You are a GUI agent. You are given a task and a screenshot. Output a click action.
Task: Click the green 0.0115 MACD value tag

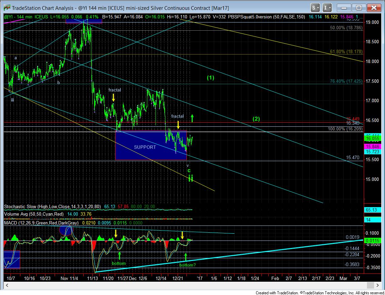pos(373,240)
